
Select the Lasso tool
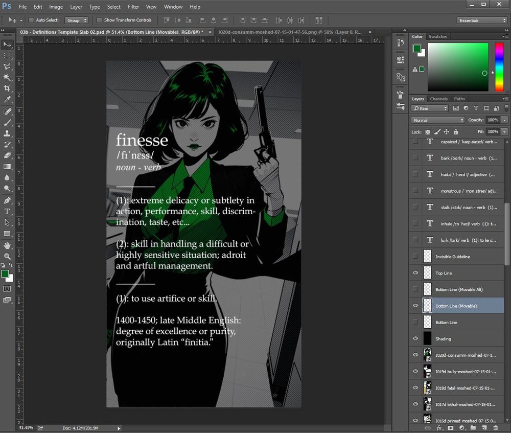(7, 66)
